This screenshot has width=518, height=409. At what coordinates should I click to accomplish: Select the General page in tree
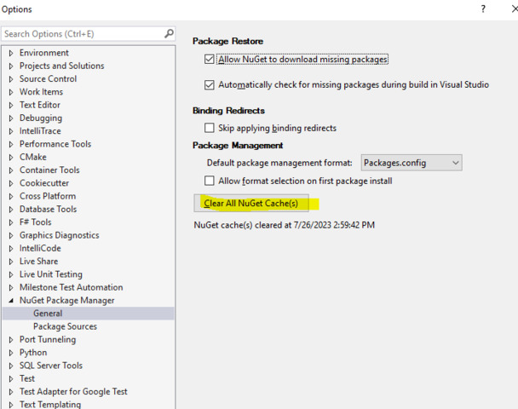(48, 314)
